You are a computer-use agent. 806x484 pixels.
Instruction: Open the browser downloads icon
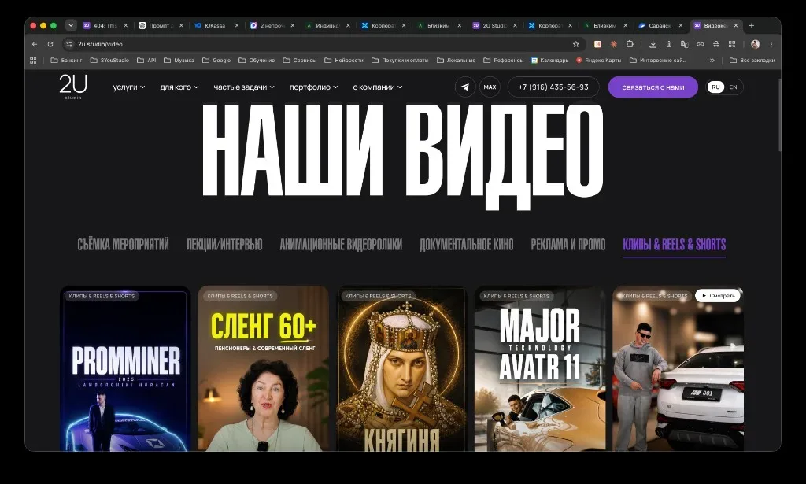pos(653,44)
